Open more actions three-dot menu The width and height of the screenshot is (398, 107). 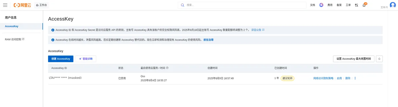[355, 78]
